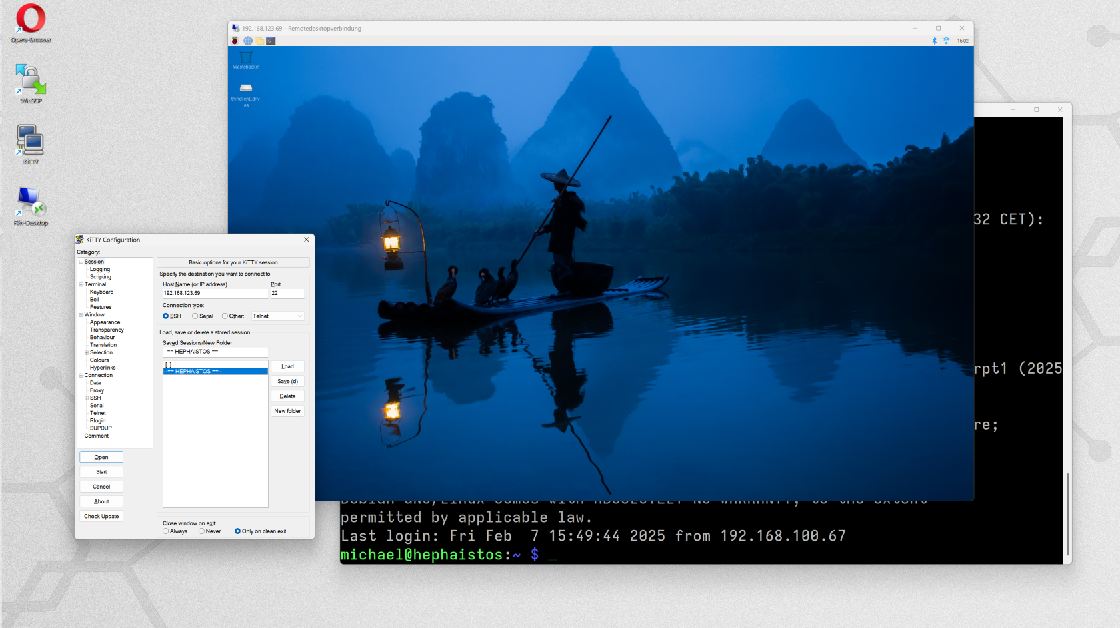Expand the SSH category tree node
The image size is (1120, 628).
point(87,398)
